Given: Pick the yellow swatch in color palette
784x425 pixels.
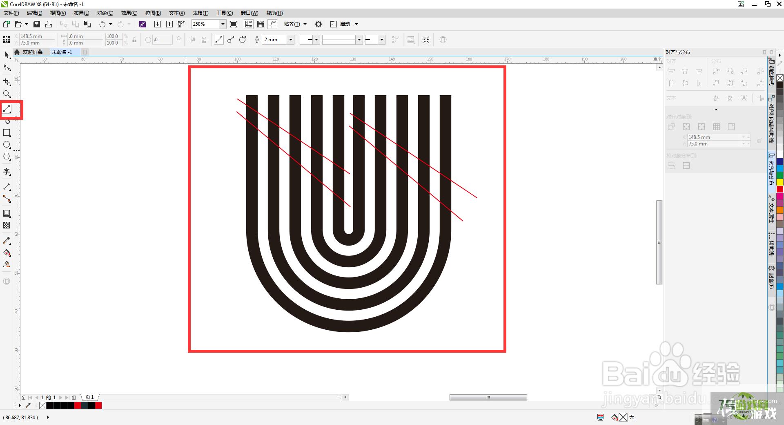Looking at the screenshot, I should point(780,182).
